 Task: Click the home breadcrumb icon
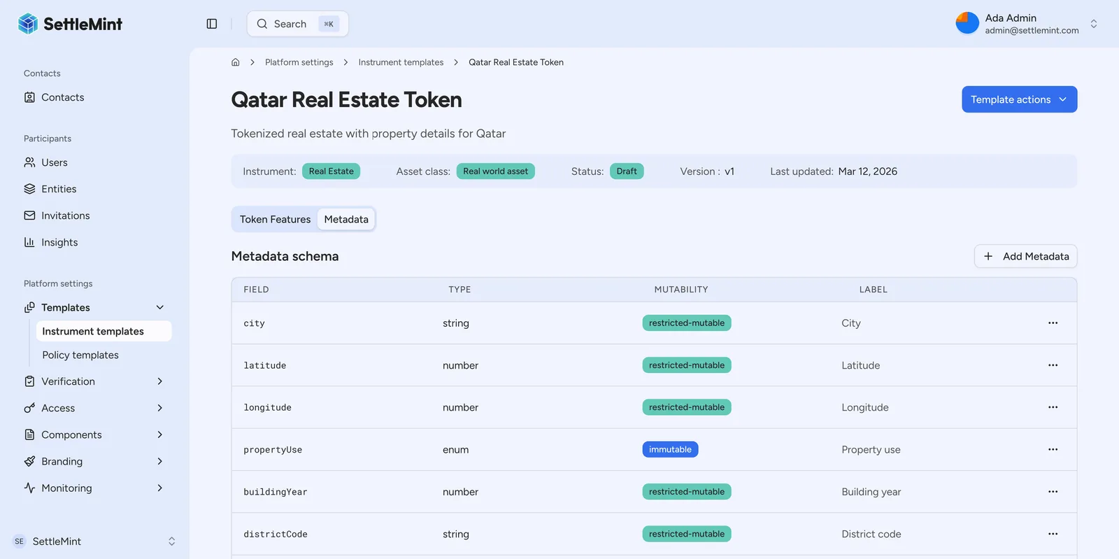[236, 62]
